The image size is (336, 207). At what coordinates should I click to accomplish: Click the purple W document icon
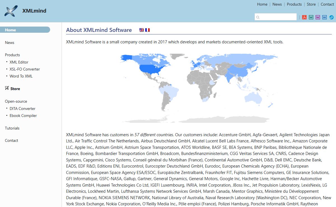(x=318, y=17)
